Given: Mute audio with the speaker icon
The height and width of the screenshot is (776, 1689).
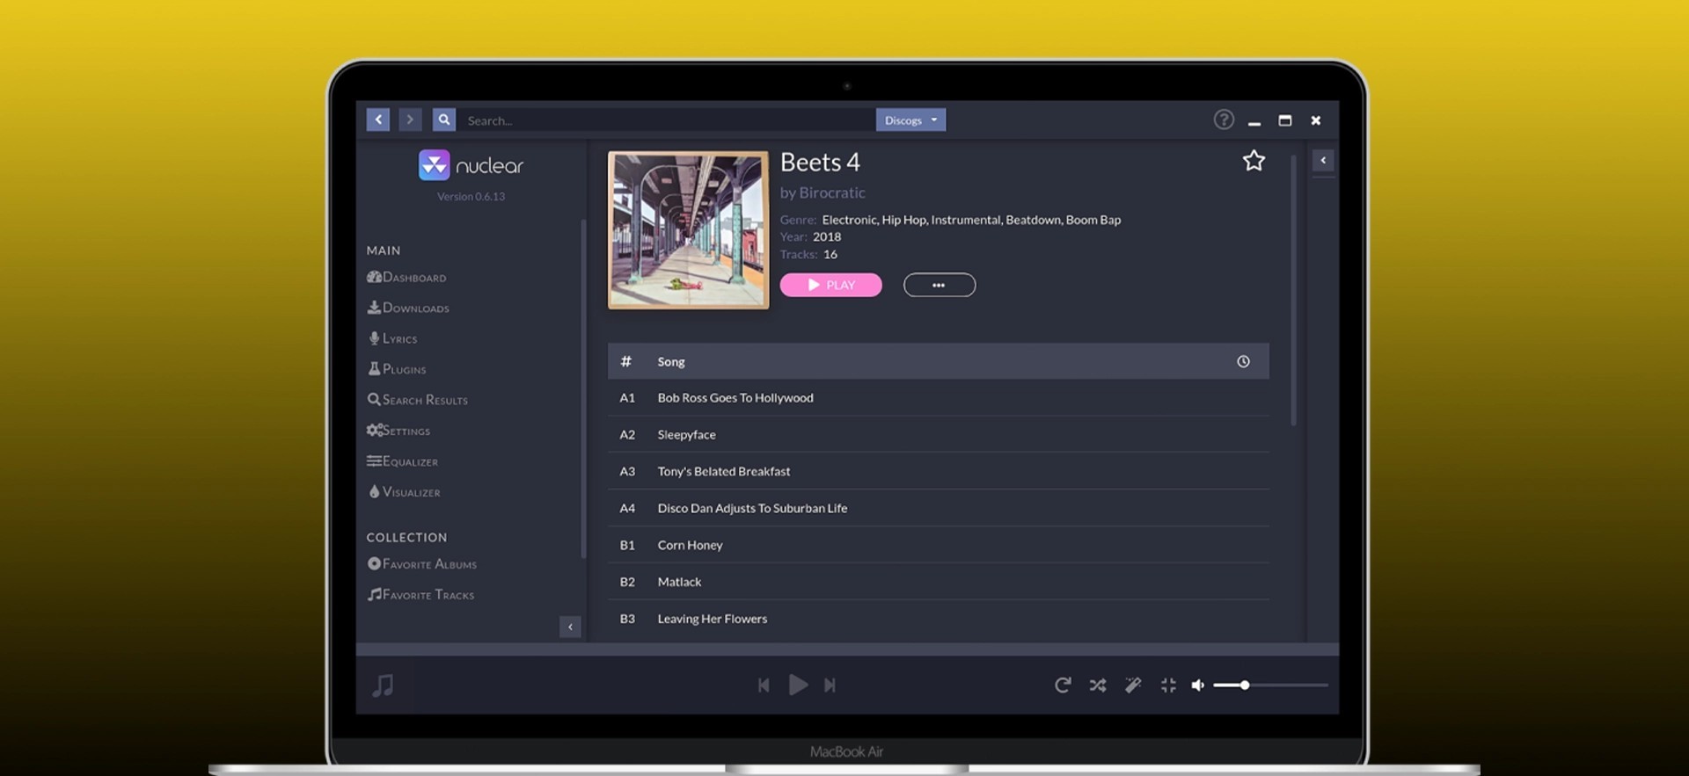Looking at the screenshot, I should click(x=1197, y=685).
